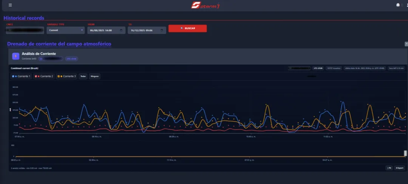Click the series visible min max status text
The height and width of the screenshot is (184, 408).
point(31,169)
